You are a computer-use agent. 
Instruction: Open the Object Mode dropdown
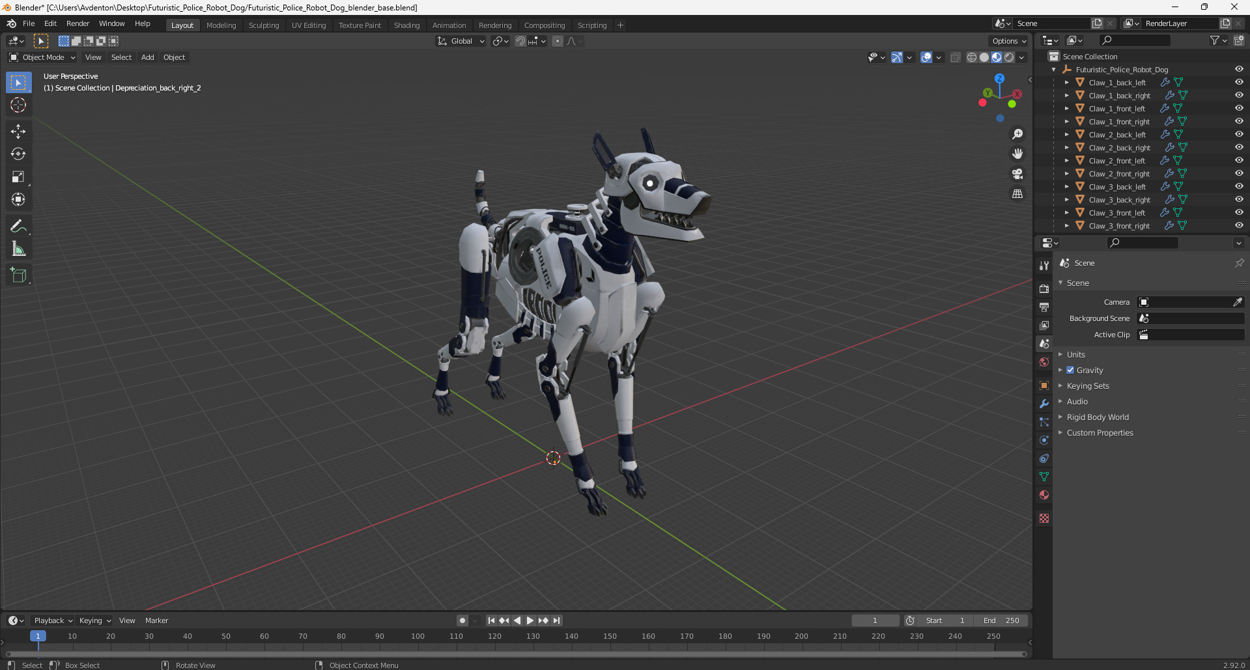click(42, 57)
